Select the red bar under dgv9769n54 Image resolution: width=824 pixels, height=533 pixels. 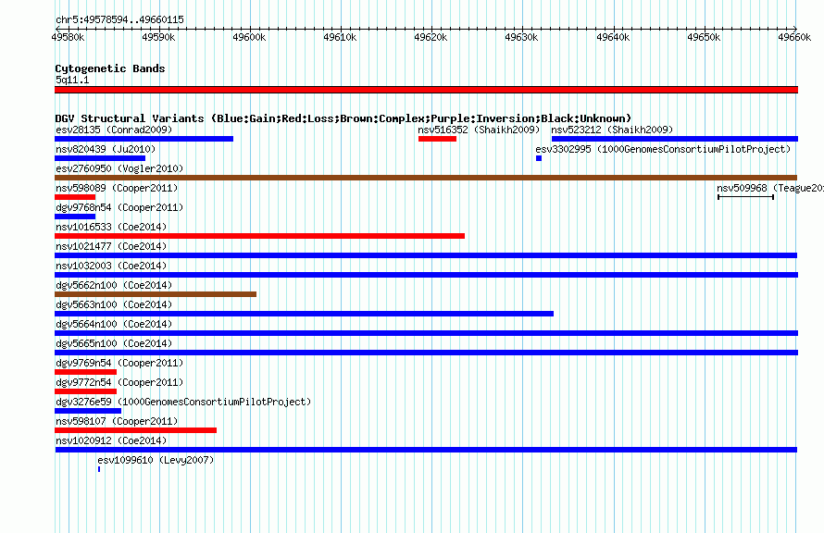click(86, 372)
